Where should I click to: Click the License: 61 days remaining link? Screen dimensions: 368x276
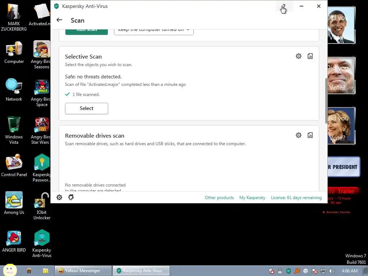click(x=296, y=198)
